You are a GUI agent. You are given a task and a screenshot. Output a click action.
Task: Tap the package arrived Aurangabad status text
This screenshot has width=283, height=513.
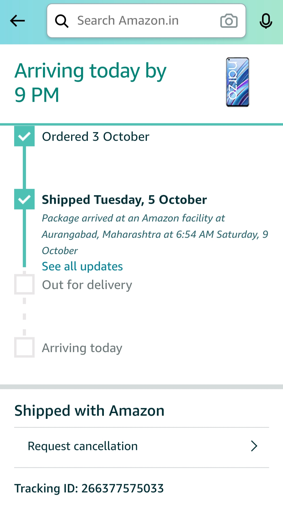[155, 234]
